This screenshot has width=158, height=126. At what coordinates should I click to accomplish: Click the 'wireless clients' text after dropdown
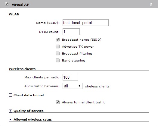(x=97, y=86)
